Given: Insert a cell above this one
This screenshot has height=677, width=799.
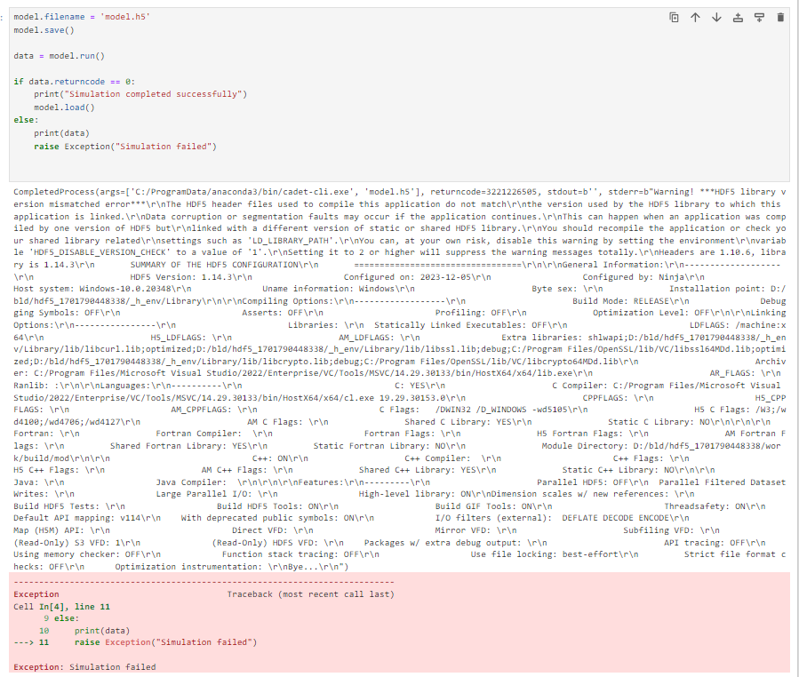Looking at the screenshot, I should click(738, 17).
